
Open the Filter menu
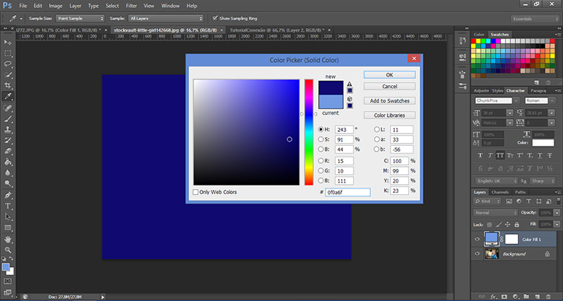pyautogui.click(x=131, y=5)
